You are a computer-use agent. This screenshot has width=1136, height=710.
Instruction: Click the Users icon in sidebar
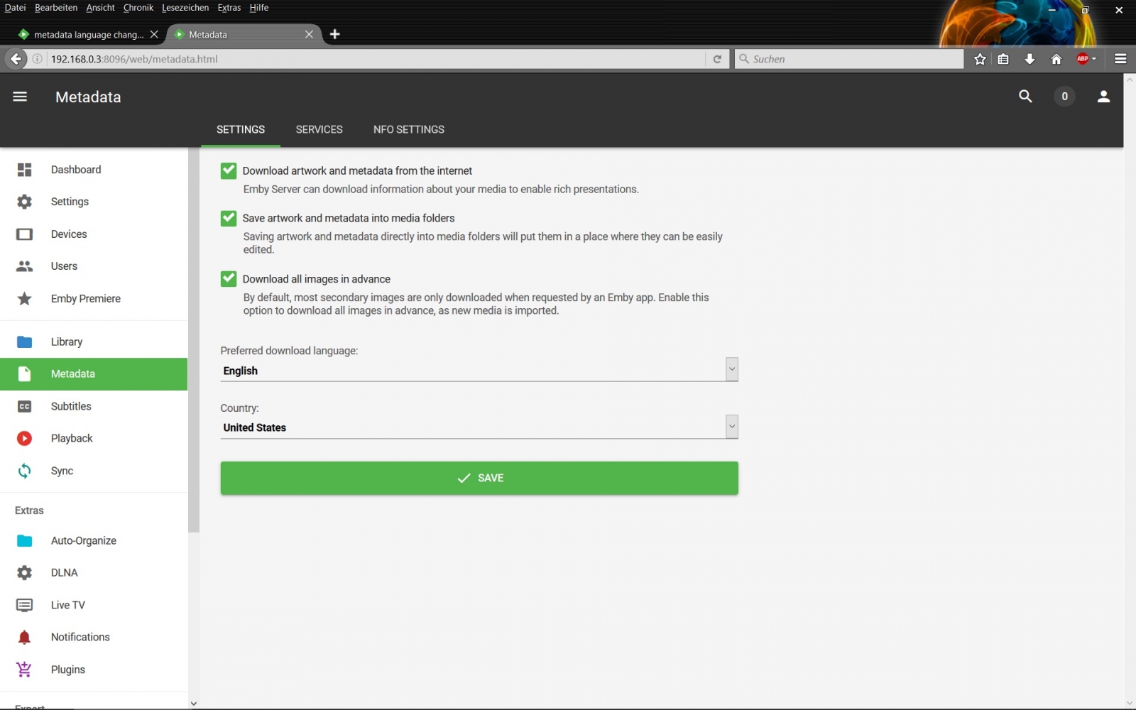[x=24, y=266]
